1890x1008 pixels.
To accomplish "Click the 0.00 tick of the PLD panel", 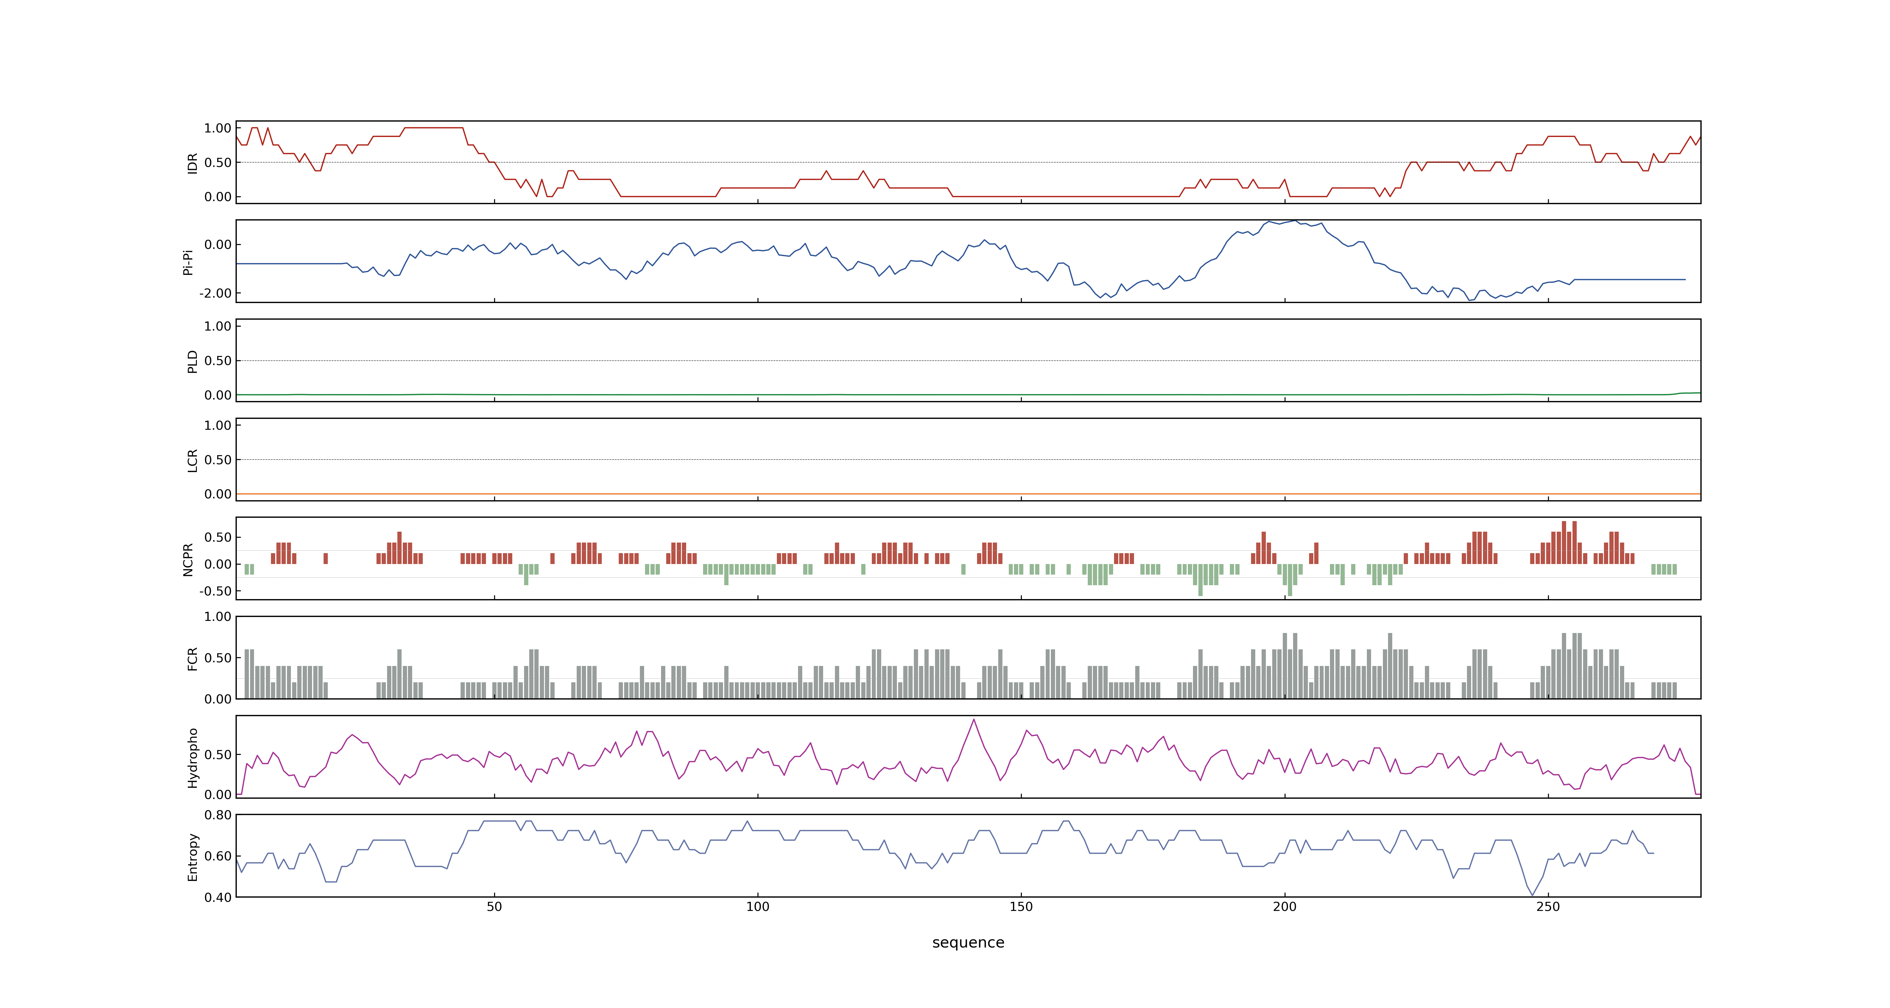I will [x=218, y=395].
